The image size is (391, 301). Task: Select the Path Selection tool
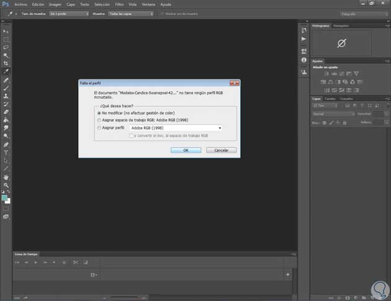[6, 160]
